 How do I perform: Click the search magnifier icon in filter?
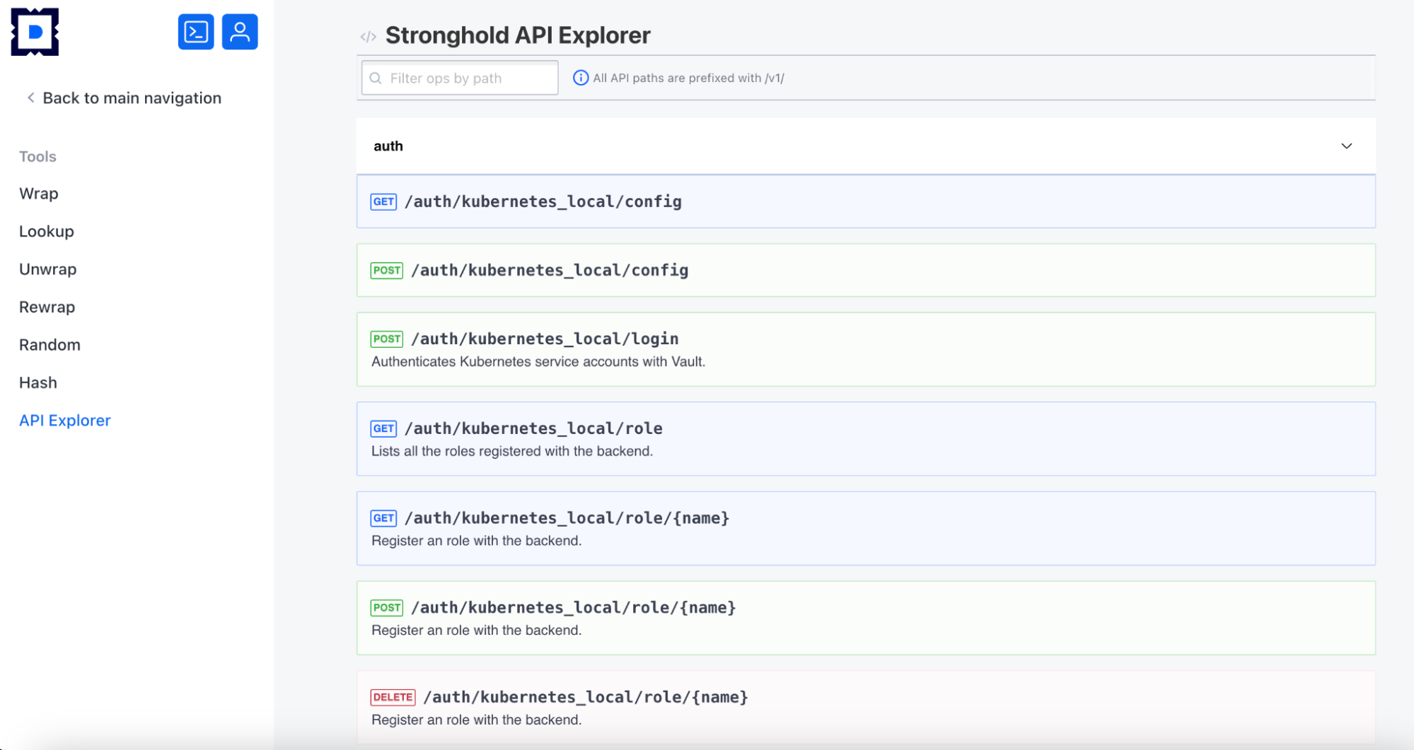(376, 78)
